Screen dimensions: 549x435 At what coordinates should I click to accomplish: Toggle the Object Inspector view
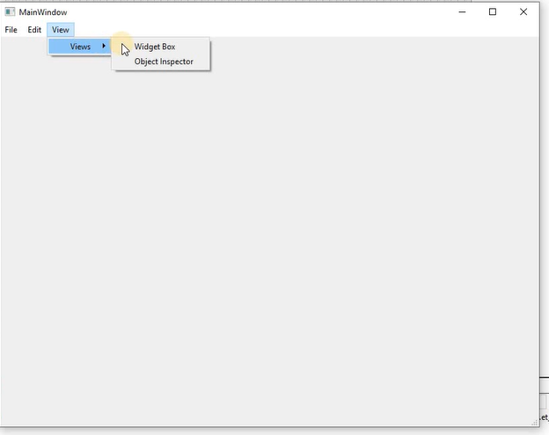(164, 62)
